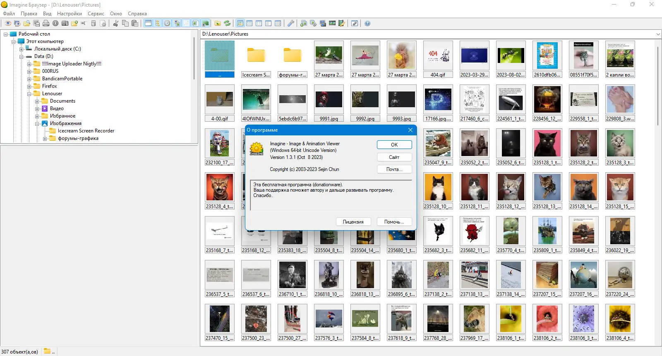This screenshot has height=356, width=662.
Task: Open the Вид menu
Action: [47, 14]
